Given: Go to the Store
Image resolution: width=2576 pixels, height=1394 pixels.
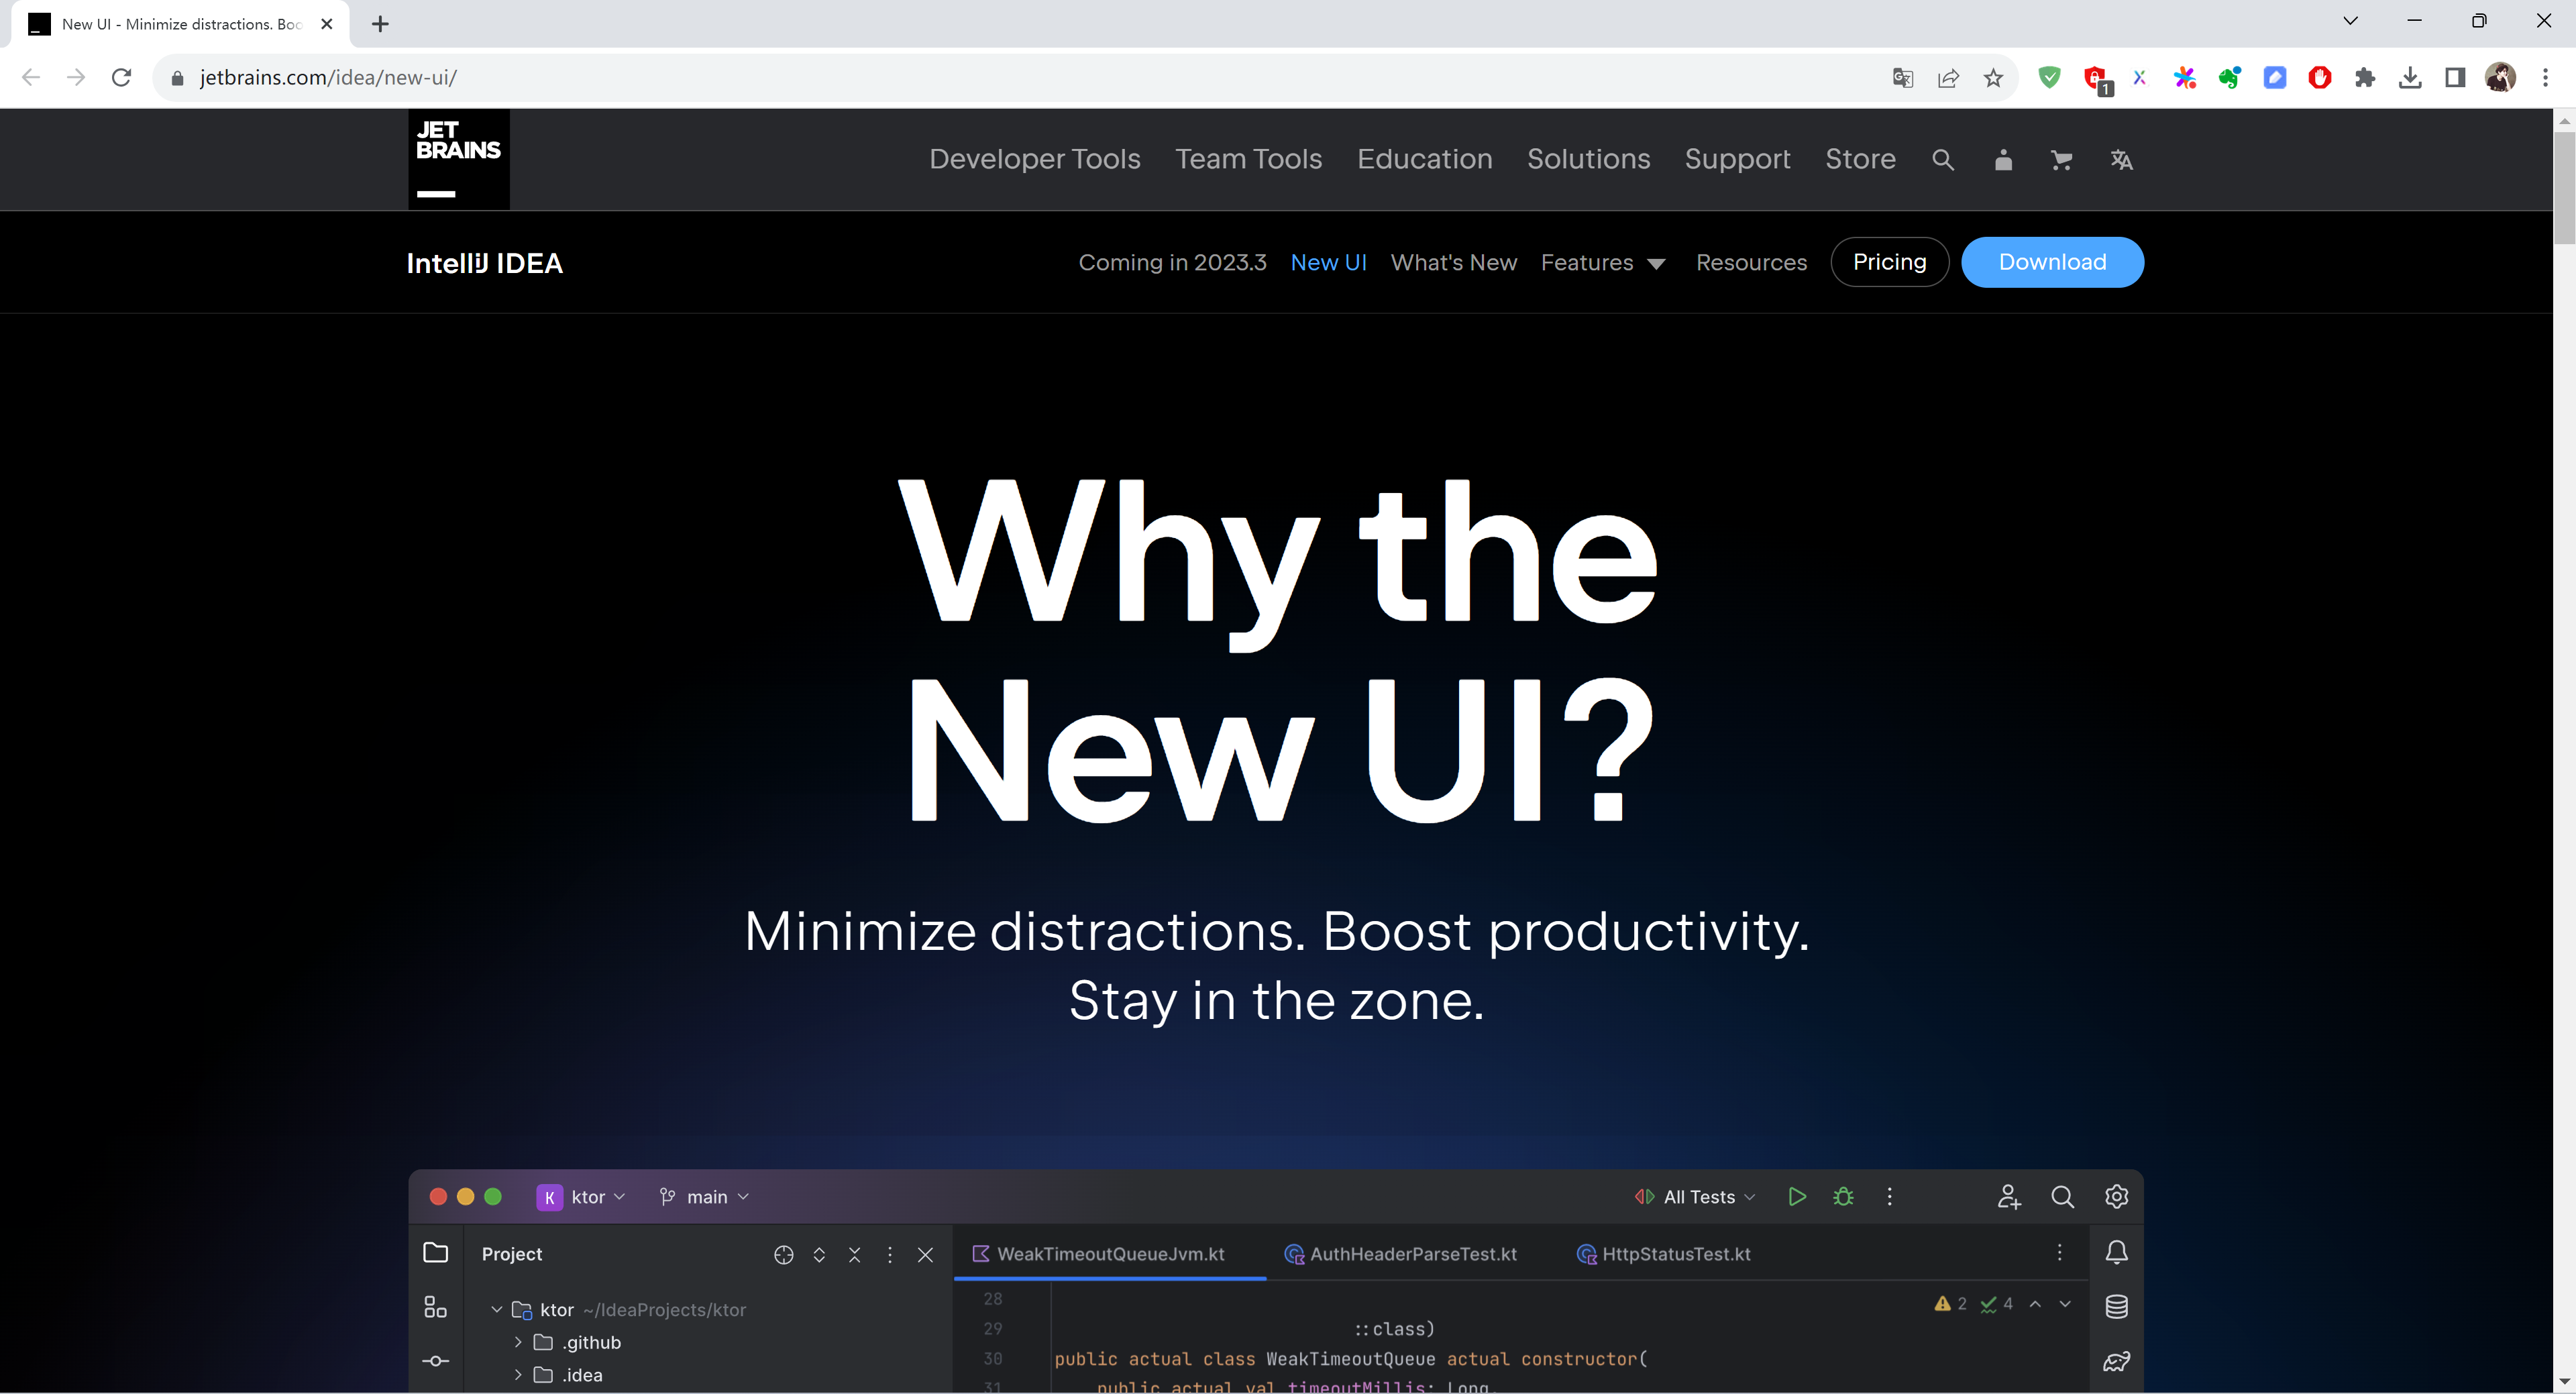Looking at the screenshot, I should click(1860, 160).
